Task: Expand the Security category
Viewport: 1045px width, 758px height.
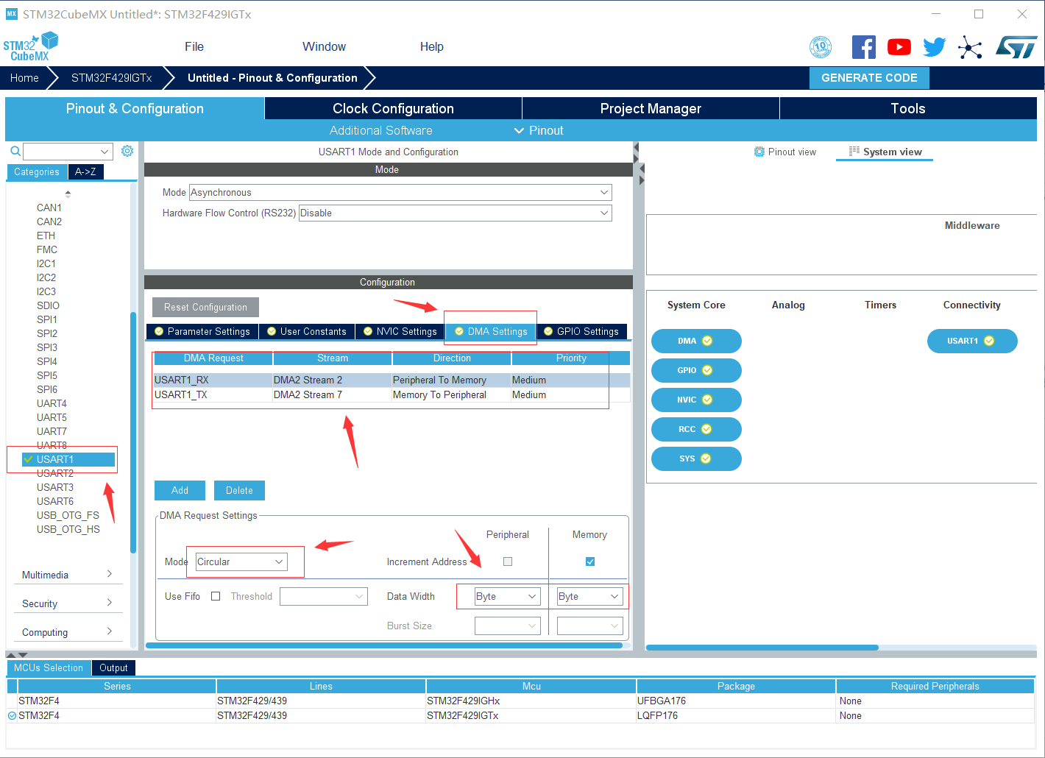Action: (68, 603)
